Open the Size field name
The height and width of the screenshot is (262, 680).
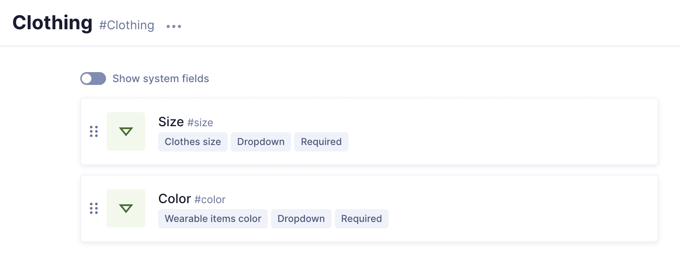coord(171,122)
